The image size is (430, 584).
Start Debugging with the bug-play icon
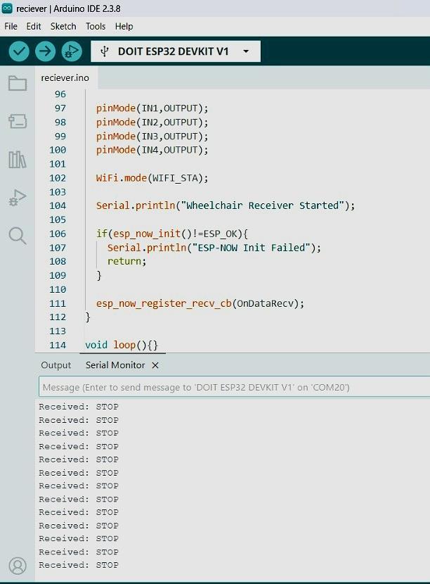point(72,51)
